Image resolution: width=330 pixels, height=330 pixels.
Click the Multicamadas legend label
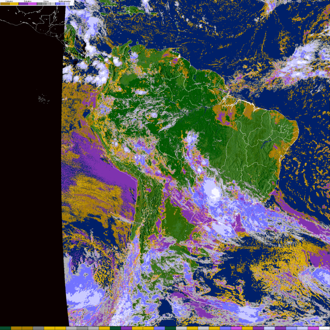coord(65,1)
